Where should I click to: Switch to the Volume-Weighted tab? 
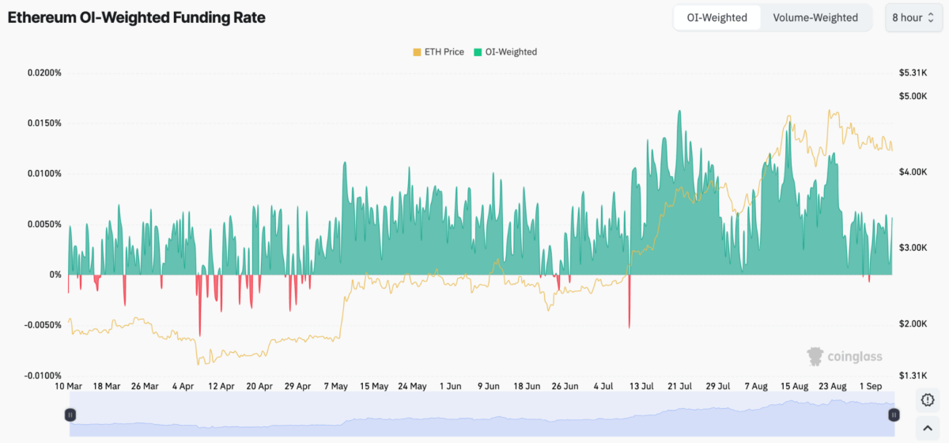click(815, 17)
